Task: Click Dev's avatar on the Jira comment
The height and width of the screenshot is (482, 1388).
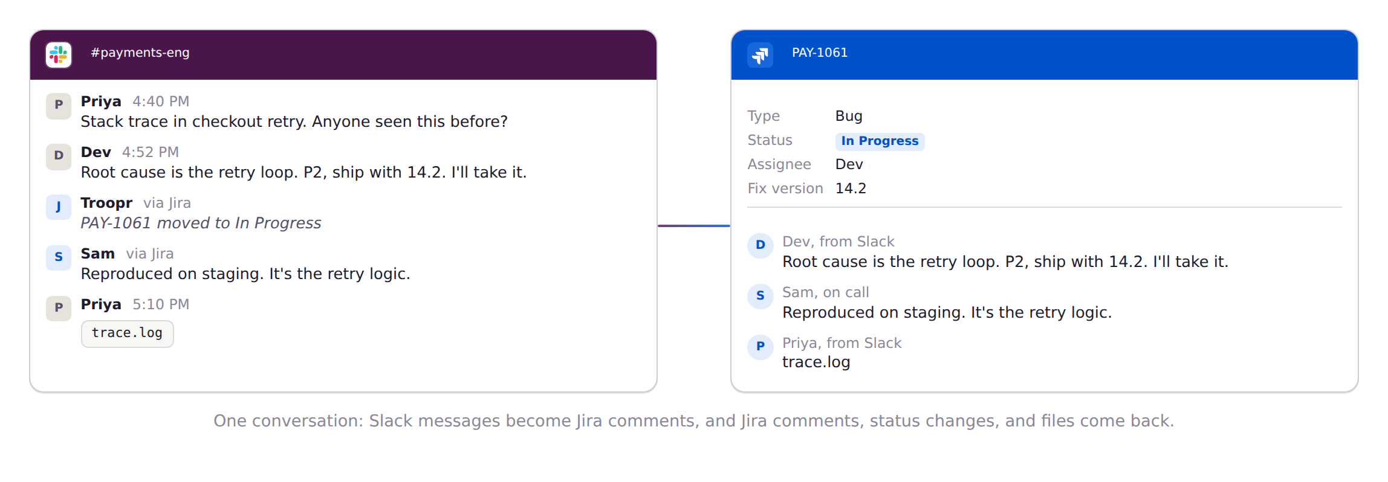Action: coord(760,246)
